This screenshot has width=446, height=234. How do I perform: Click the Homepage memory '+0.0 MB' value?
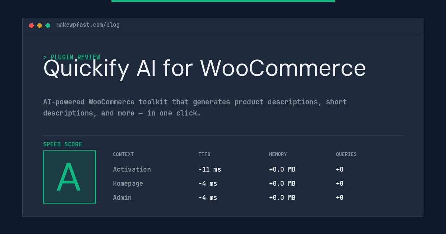coord(282,183)
